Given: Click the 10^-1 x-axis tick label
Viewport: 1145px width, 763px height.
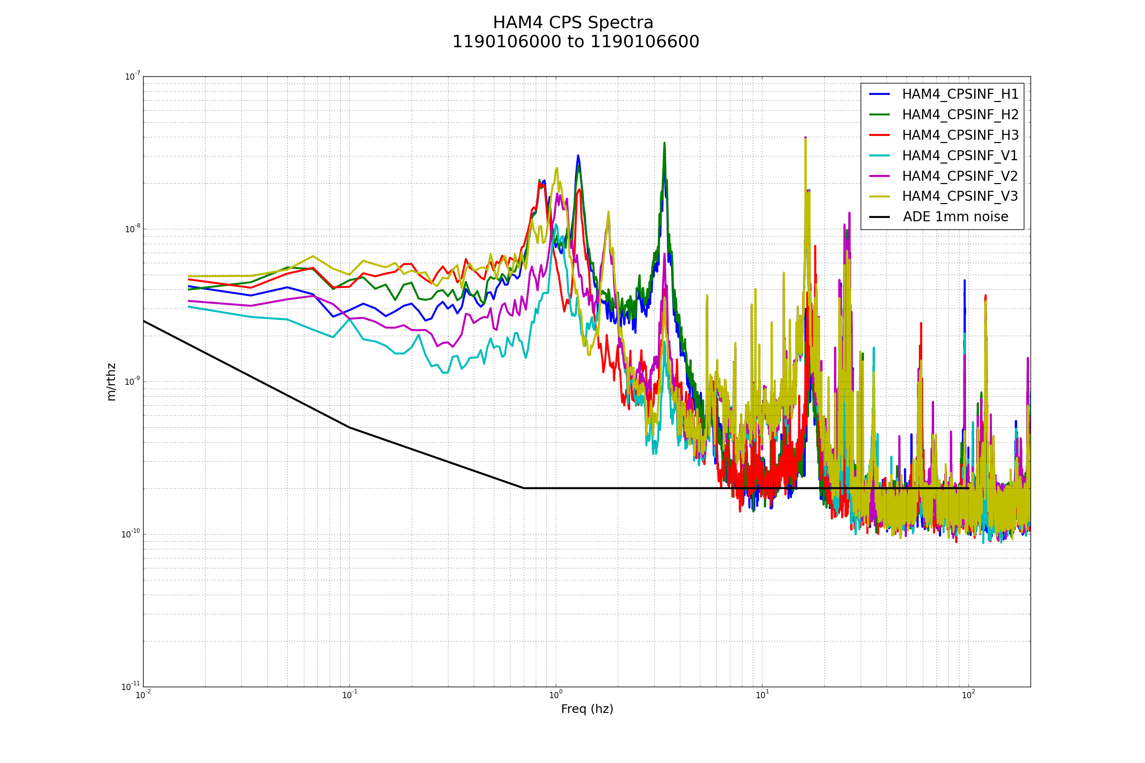Looking at the screenshot, I should point(350,695).
